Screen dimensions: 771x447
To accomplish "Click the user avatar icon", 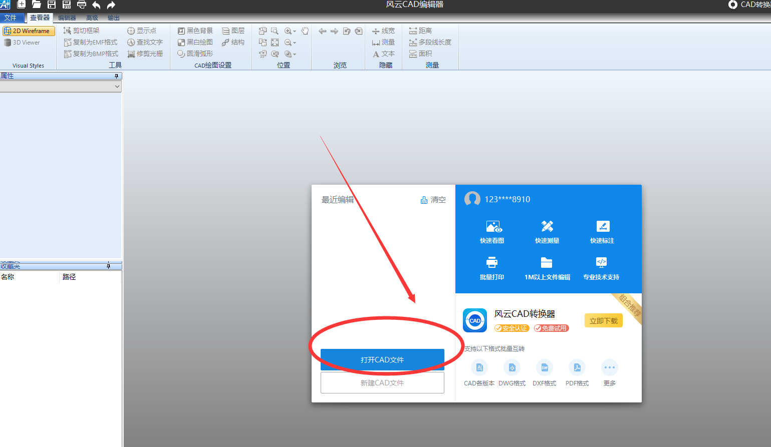I will pyautogui.click(x=472, y=199).
